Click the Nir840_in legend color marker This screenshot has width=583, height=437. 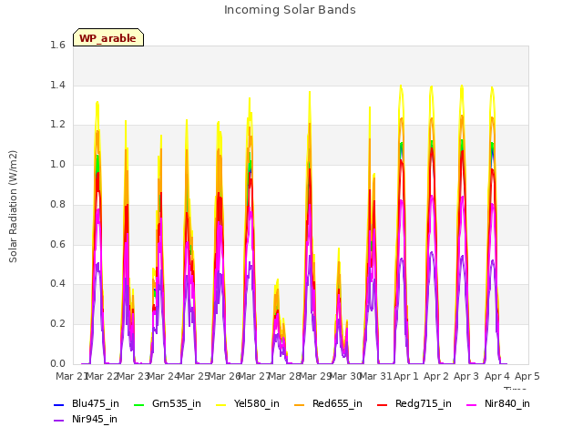[x=472, y=404]
